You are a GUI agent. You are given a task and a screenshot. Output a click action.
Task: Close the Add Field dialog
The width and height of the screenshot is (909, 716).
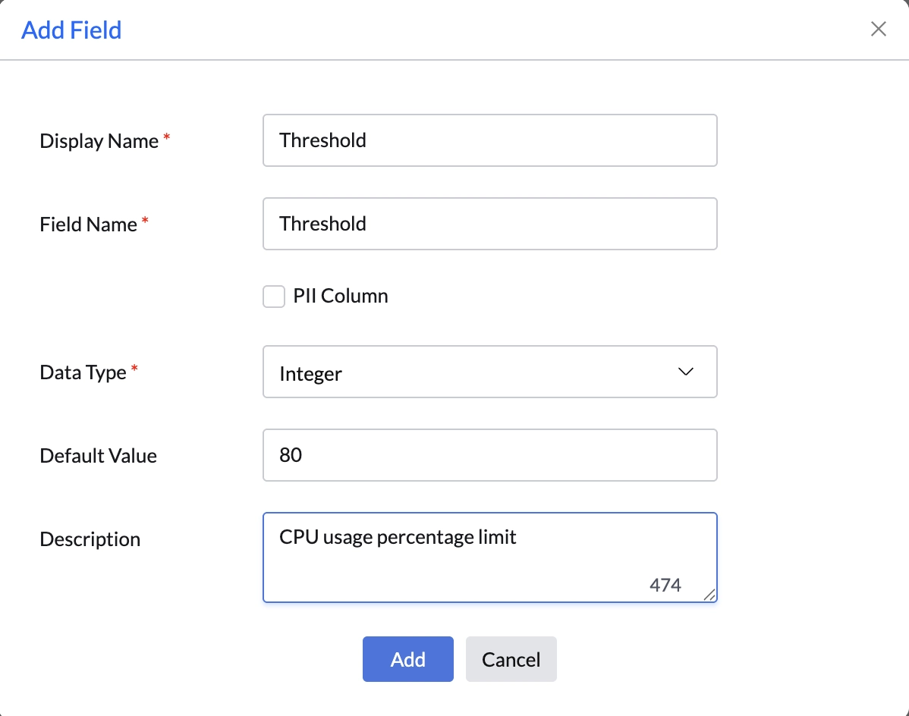pyautogui.click(x=878, y=30)
